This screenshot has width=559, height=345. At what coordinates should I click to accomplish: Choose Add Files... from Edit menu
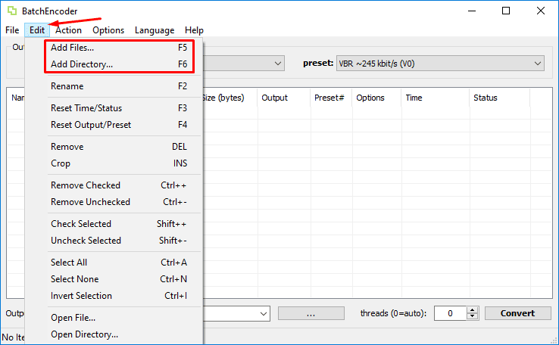[119, 48]
